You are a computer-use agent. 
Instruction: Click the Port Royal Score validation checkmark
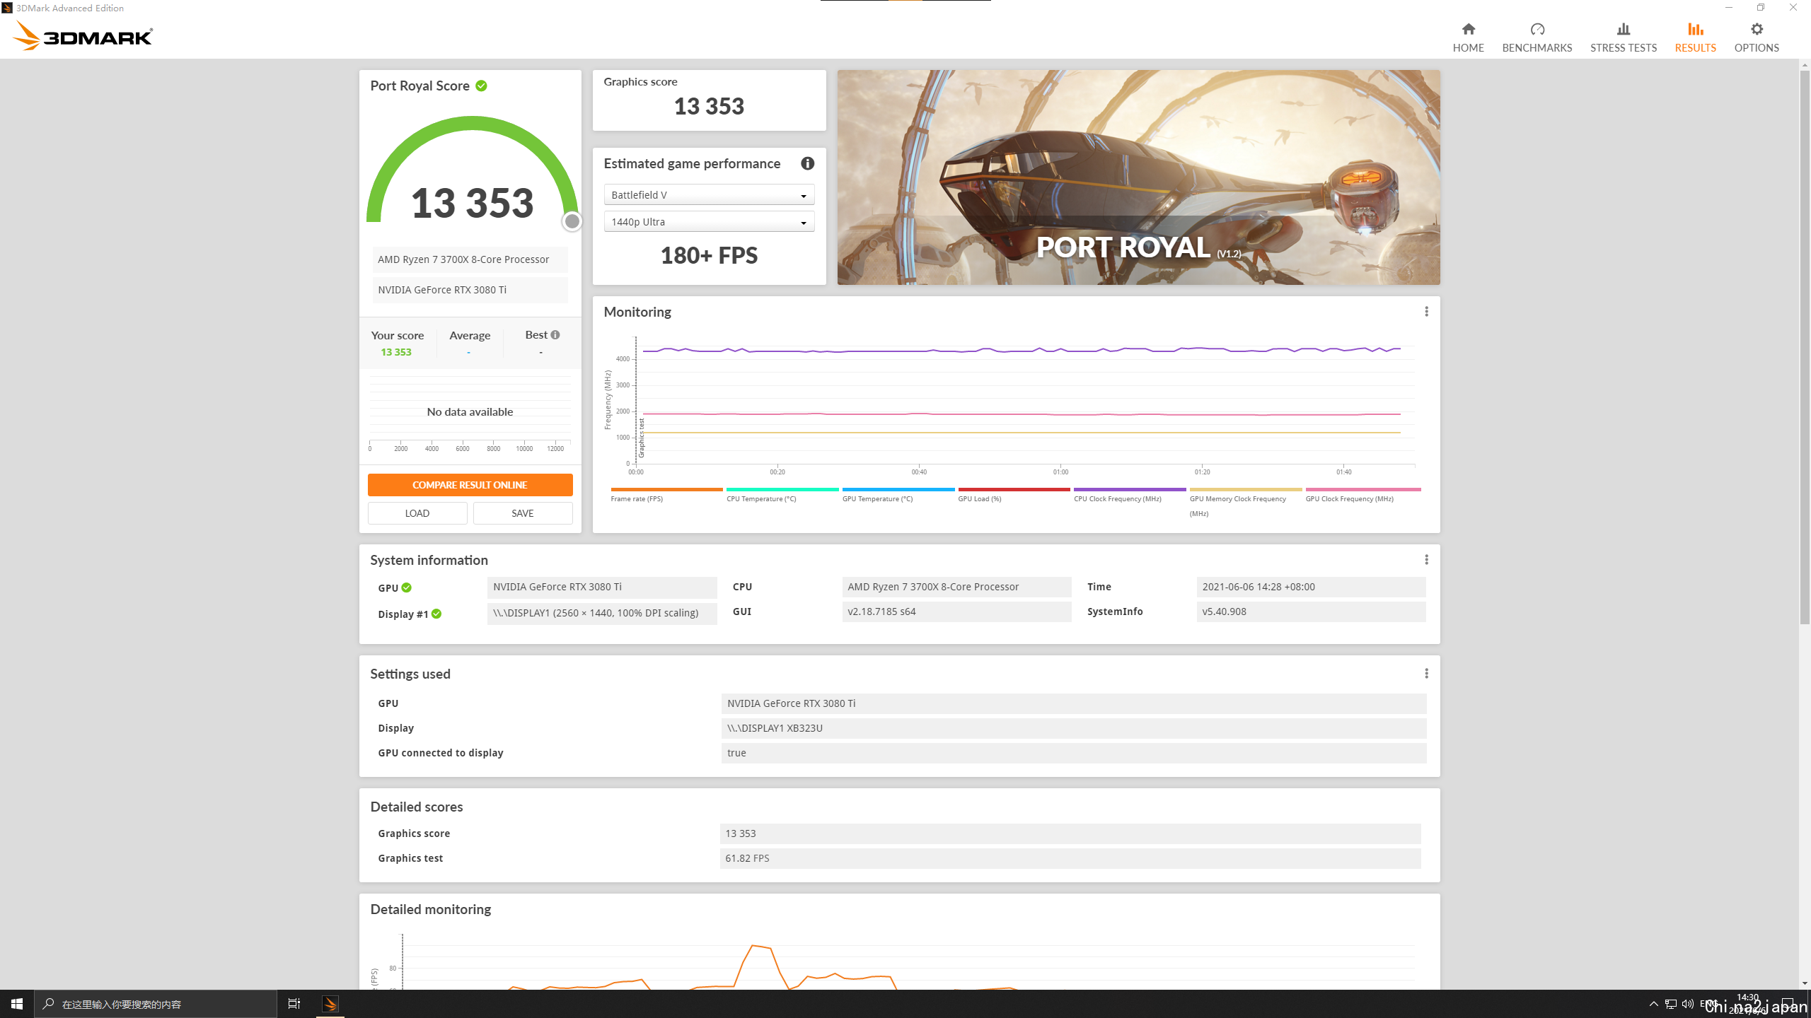coord(481,86)
